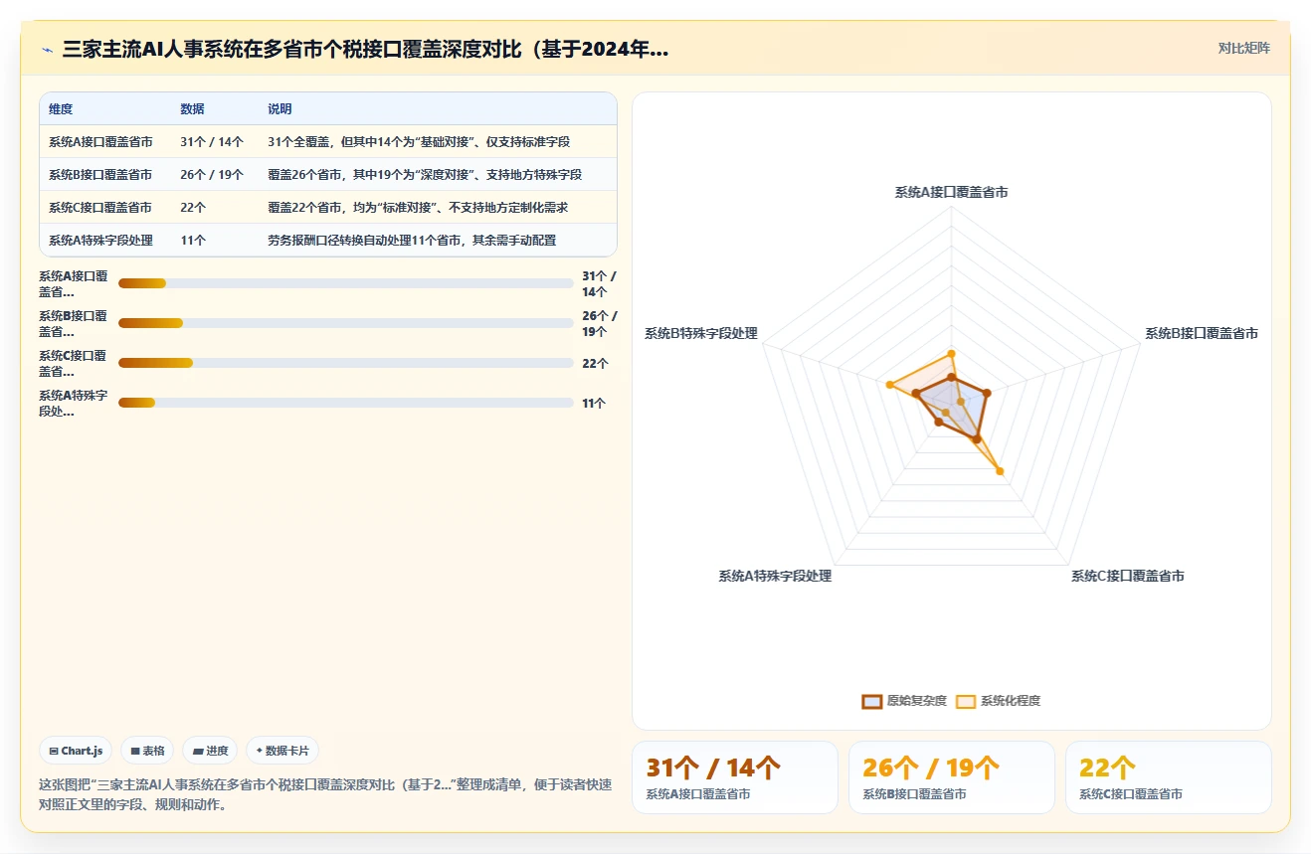Image resolution: width=1311 pixels, height=854 pixels.
Task: Select the 表格 chip
Action: (147, 751)
